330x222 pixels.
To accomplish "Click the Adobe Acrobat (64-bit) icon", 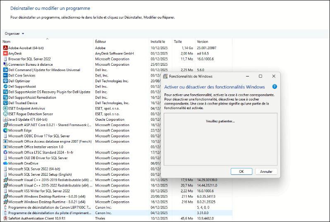I will [5, 48].
